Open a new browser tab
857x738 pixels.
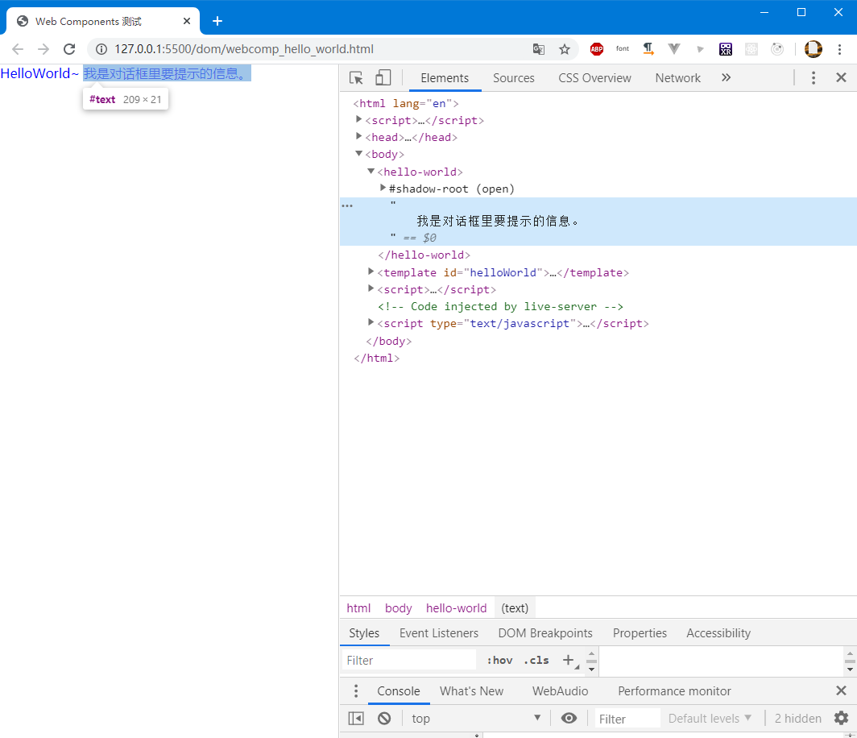217,21
